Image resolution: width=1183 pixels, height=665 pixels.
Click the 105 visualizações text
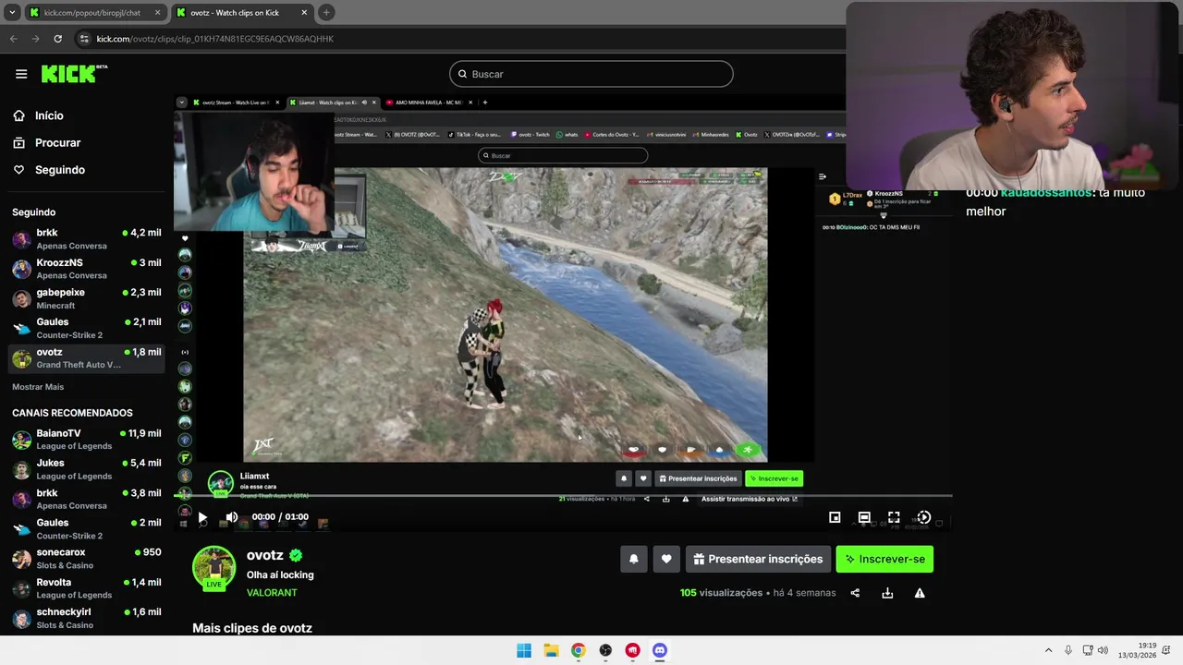[721, 593]
